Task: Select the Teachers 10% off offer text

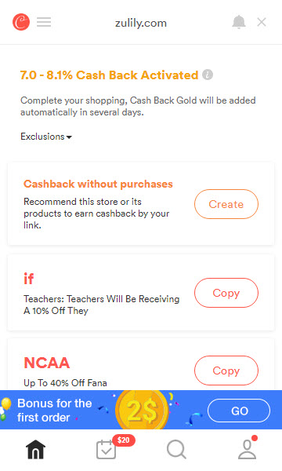Action: coord(101,305)
